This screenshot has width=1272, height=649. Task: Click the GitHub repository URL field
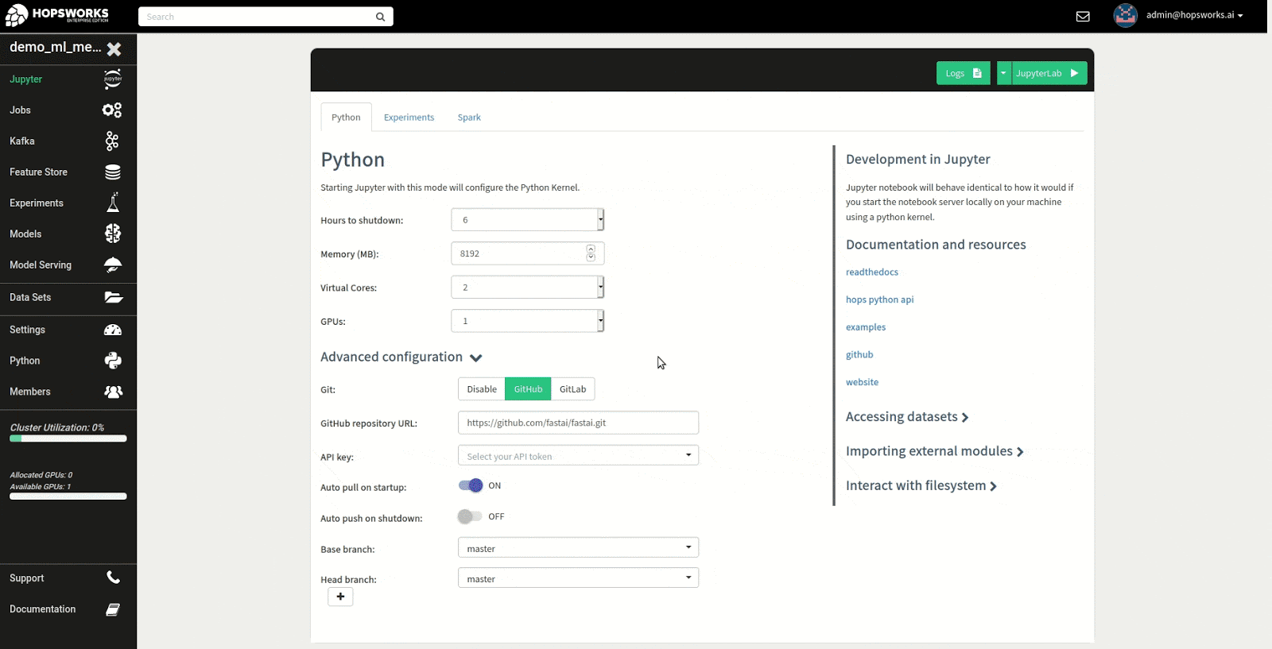click(x=578, y=423)
